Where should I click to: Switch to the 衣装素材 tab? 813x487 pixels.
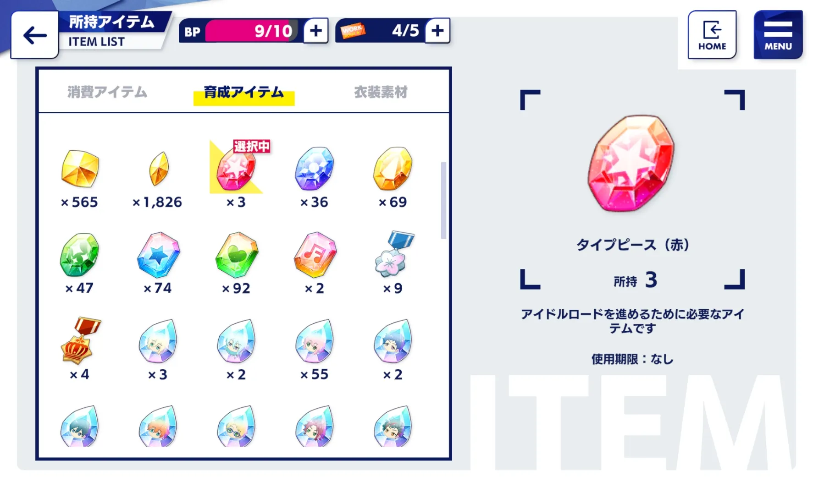[381, 92]
